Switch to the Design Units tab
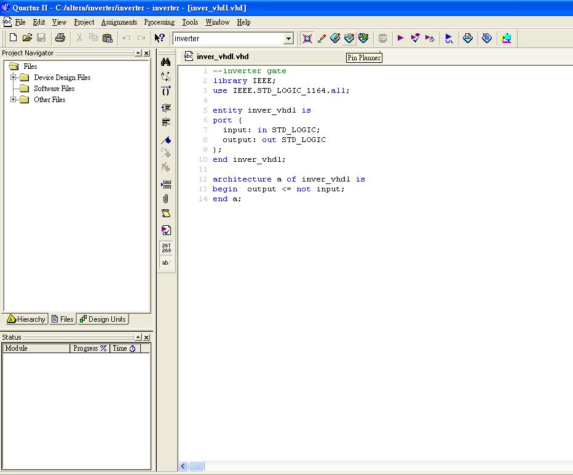Screen dimensions: 573x475 [103, 319]
